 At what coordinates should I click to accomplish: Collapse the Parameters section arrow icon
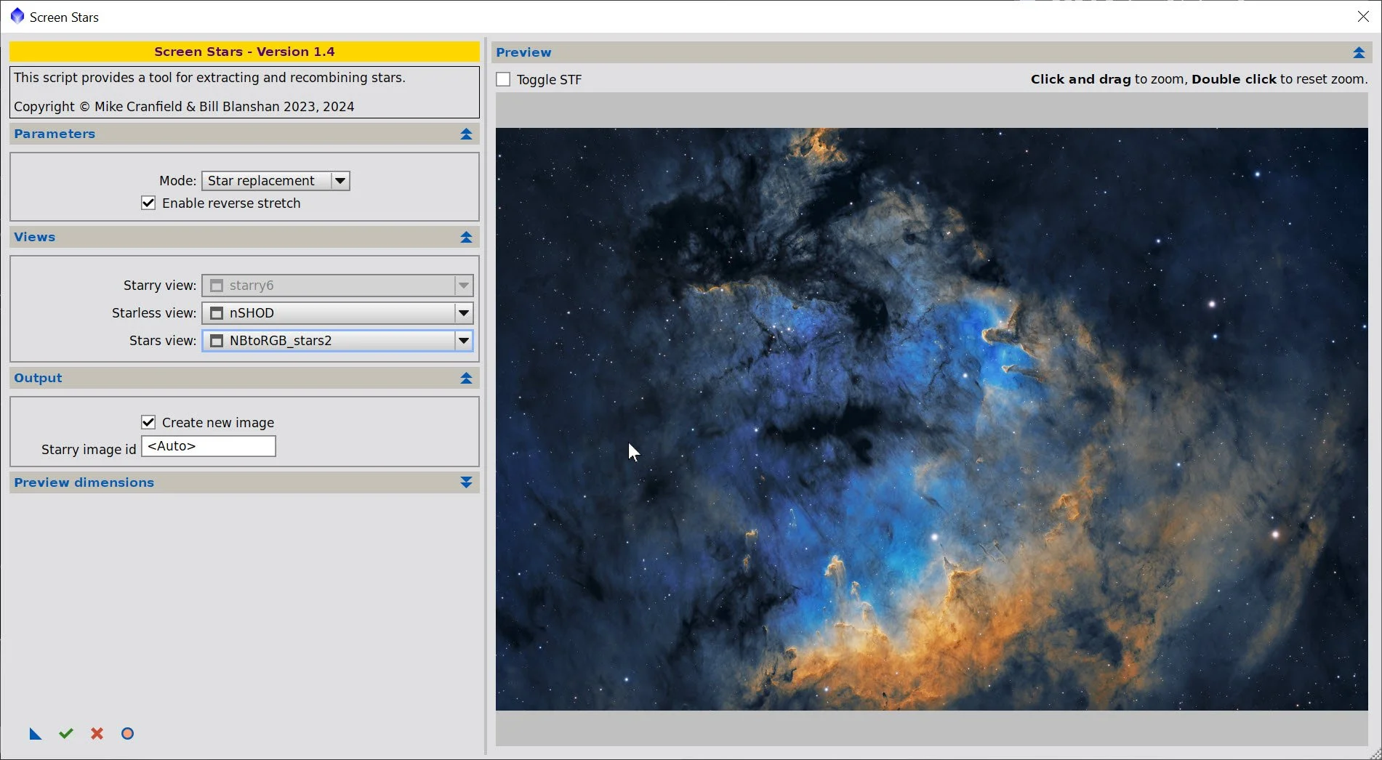(x=466, y=134)
